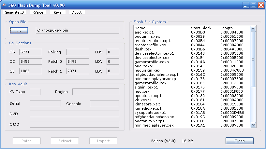The image size is (266, 149).
Task: Select minimediaplayer.xex in the file list
Action: click(x=192, y=125)
